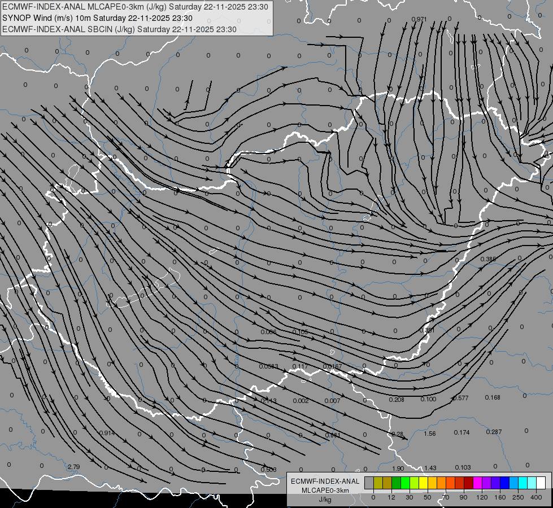Click the gray legend swatch
The image size is (553, 508).
click(369, 483)
